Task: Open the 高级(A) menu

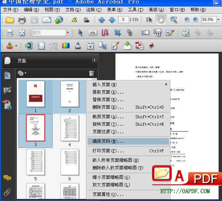Action: tap(156, 10)
